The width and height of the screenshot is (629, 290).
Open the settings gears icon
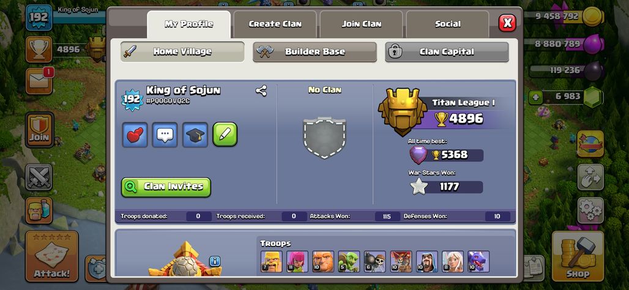coord(590,210)
